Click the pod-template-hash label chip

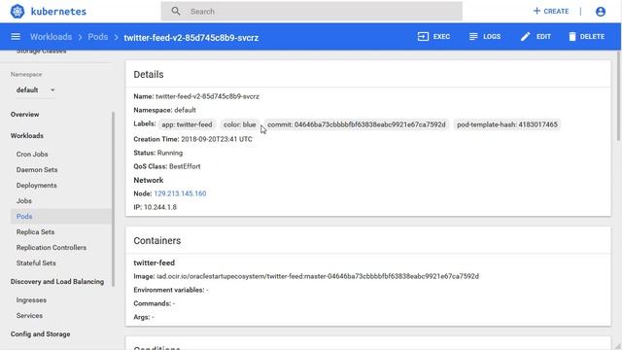point(507,124)
